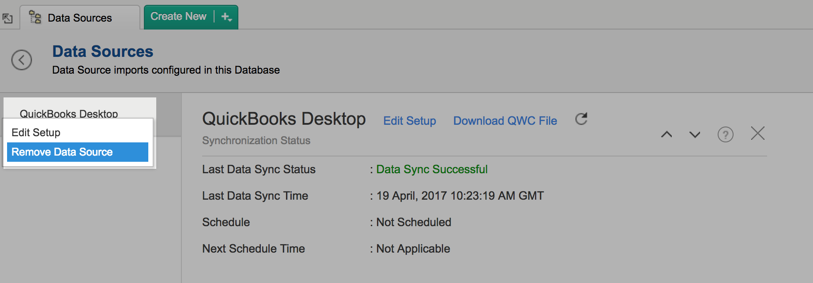
Task: Click the Synchronization Status subtitle
Action: tap(256, 141)
